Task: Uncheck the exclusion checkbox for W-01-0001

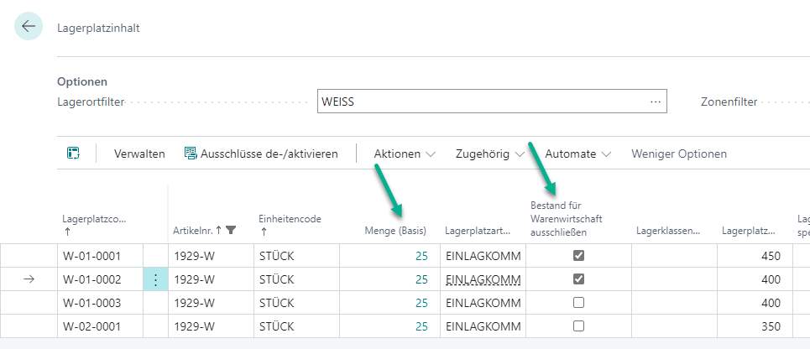Action: click(578, 255)
